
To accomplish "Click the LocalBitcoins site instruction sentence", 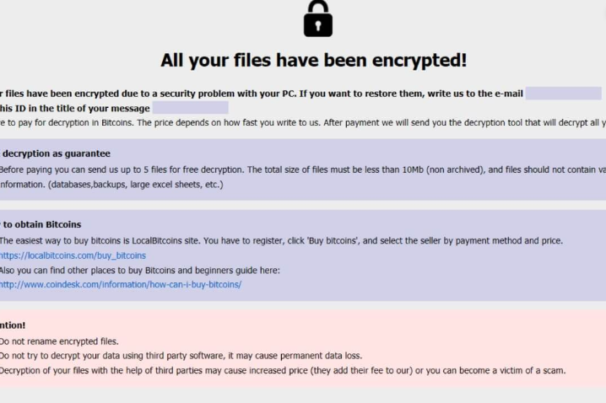I will tap(280, 240).
